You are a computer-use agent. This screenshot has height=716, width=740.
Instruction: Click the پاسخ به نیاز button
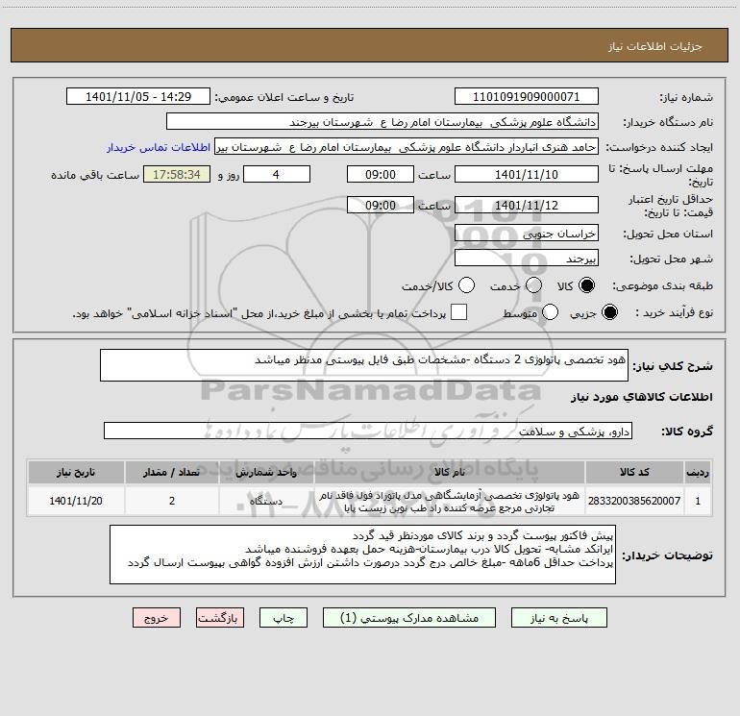pos(559,618)
